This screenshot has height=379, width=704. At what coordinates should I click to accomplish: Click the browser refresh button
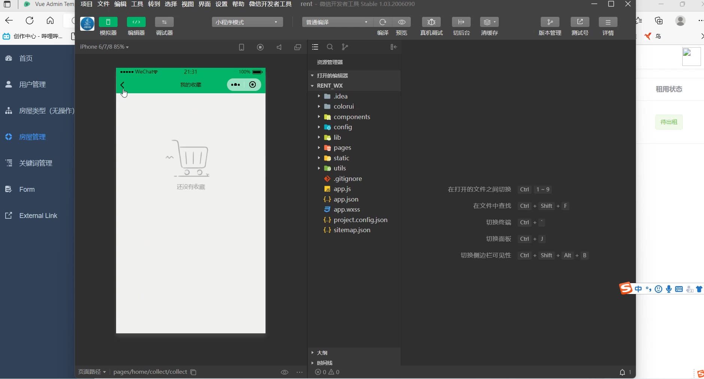(x=30, y=21)
